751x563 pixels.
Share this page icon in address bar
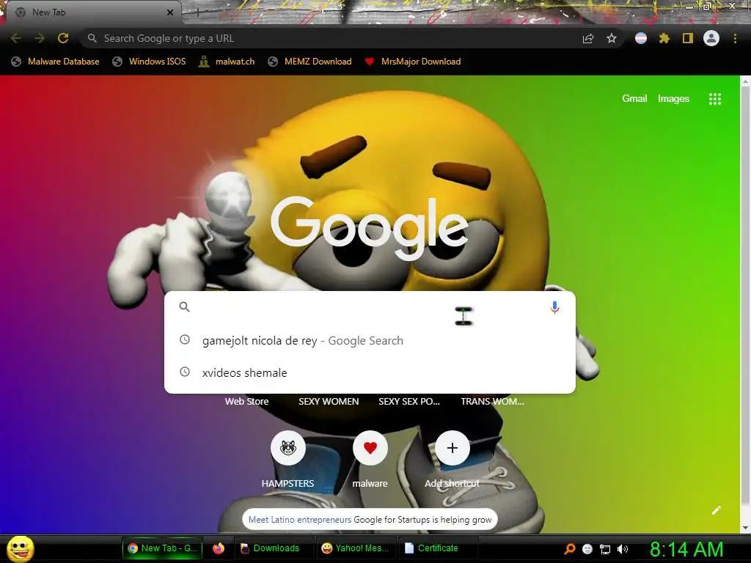[x=588, y=38]
